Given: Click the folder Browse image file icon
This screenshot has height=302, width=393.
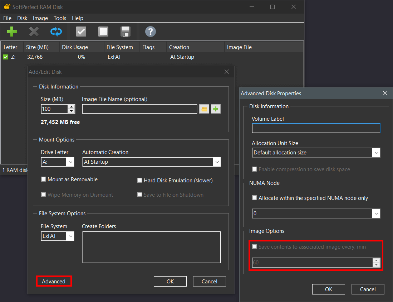Looking at the screenshot, I should (x=204, y=109).
